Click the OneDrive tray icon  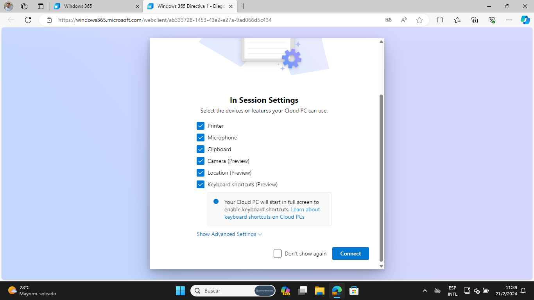tap(438, 291)
